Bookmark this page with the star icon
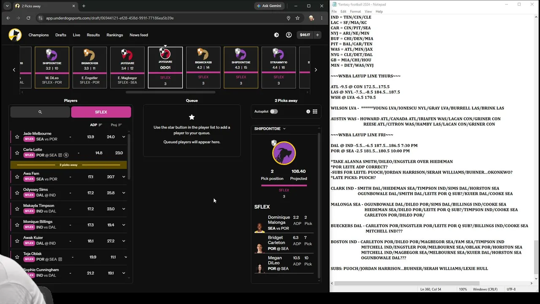Viewport: 540px width, 304px height. tap(297, 18)
